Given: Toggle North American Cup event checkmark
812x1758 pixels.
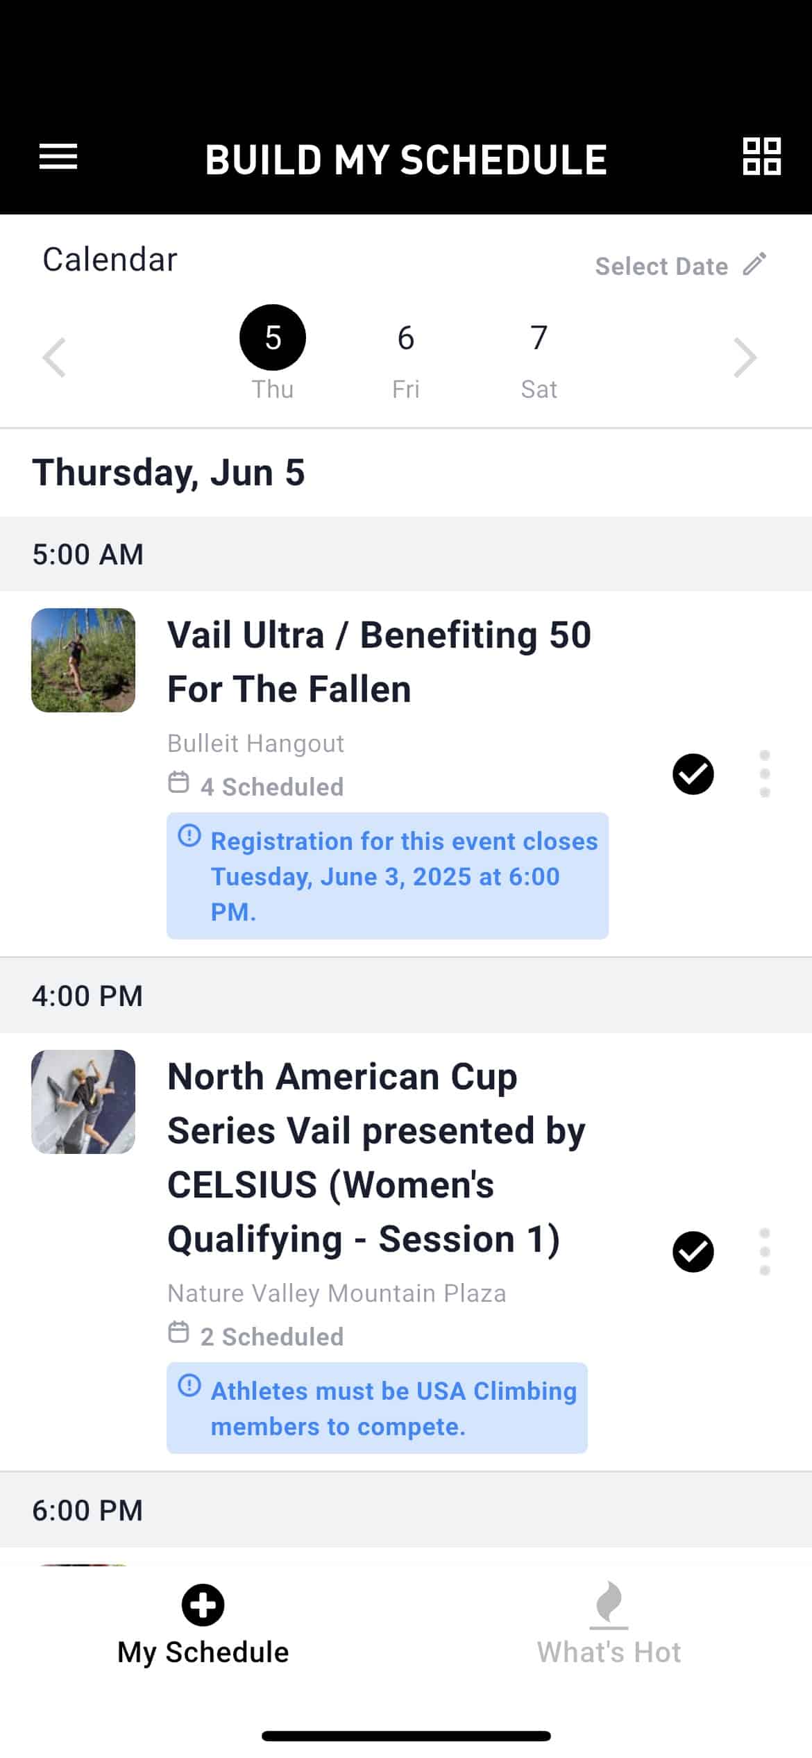Looking at the screenshot, I should tap(693, 1252).
